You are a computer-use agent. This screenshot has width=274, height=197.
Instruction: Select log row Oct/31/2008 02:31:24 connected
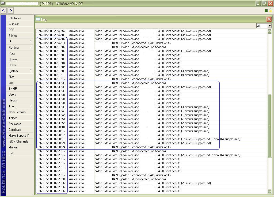[x=151, y=147]
